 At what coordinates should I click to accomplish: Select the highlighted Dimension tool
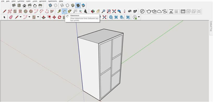pyautogui.click(x=65, y=11)
